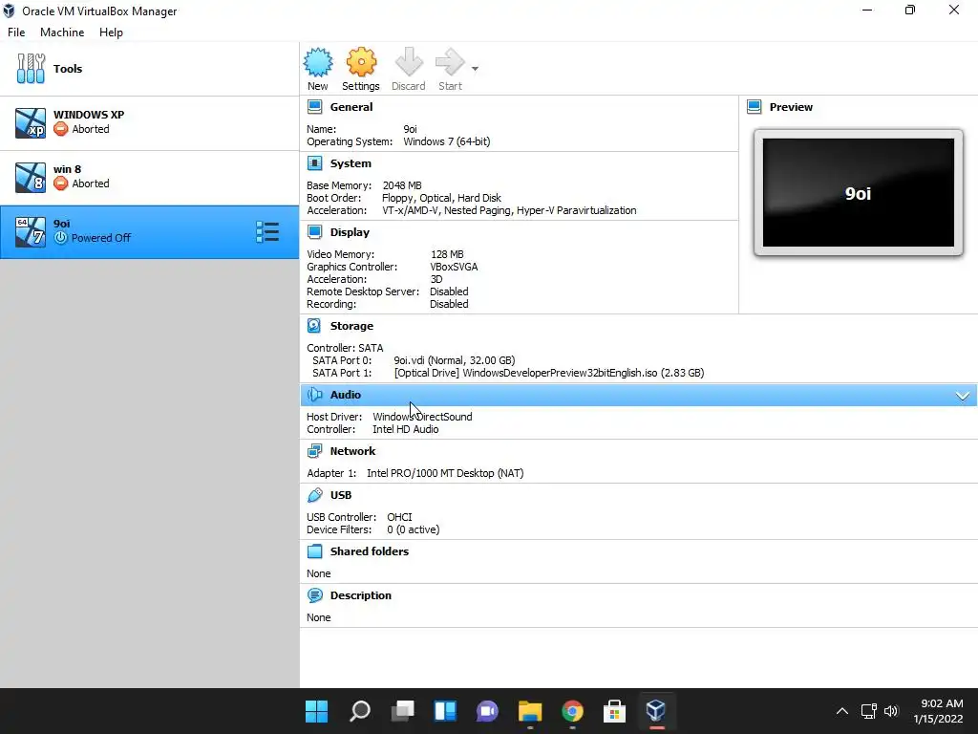This screenshot has height=734, width=978.
Task: Click the volume icon in system tray
Action: tap(891, 711)
